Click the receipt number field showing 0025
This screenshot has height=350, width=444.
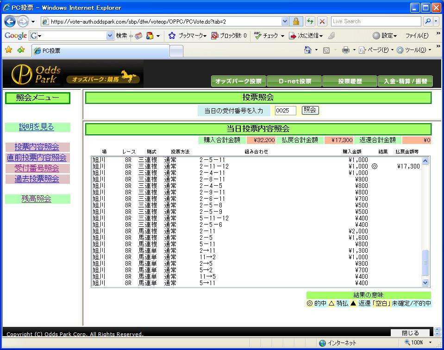point(285,111)
